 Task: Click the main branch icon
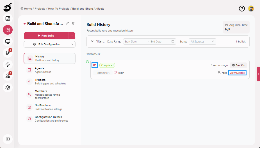pyautogui.click(x=116, y=73)
